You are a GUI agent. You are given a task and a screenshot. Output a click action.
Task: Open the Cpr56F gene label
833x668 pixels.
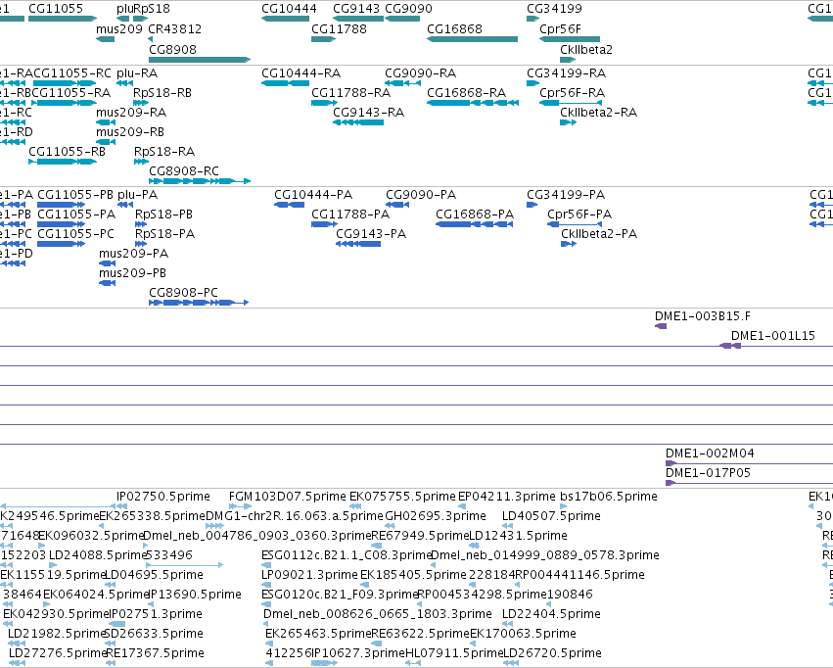pyautogui.click(x=561, y=29)
